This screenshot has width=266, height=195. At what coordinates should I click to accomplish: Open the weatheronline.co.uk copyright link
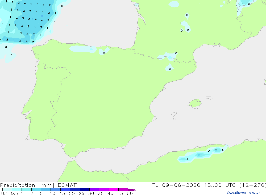click(x=244, y=193)
